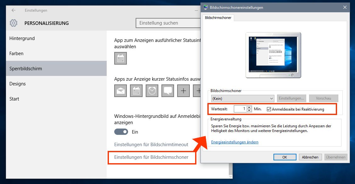Increase Wartezeit using the up arrow
Screen dimensions: 355x184
point(249,107)
